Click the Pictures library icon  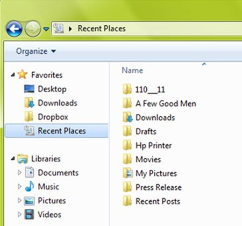coord(29,201)
